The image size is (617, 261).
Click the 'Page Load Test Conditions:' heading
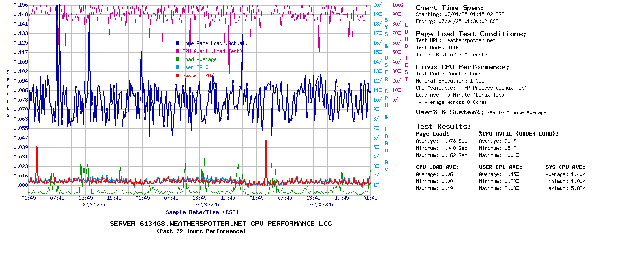[471, 34]
